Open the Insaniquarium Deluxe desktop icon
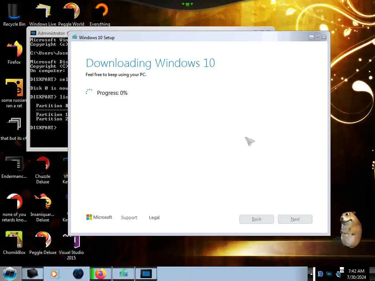This screenshot has width=375, height=281. pos(42,208)
